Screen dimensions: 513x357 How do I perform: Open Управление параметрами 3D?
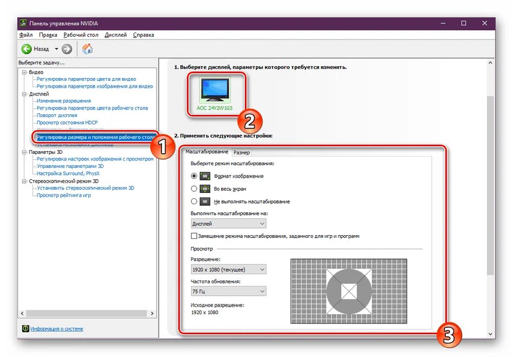pos(70,166)
